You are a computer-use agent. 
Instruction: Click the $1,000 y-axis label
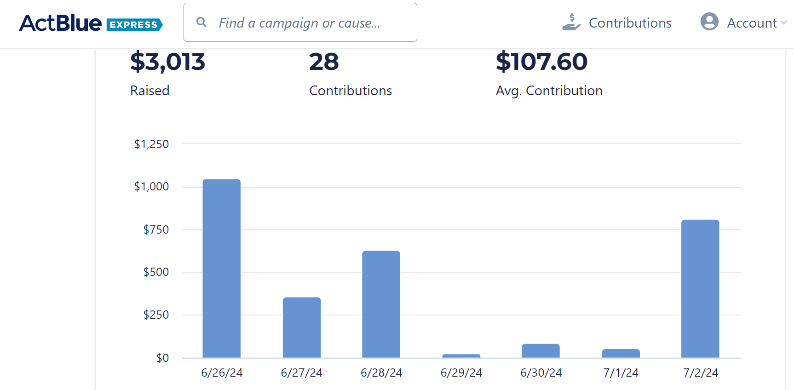pyautogui.click(x=151, y=186)
